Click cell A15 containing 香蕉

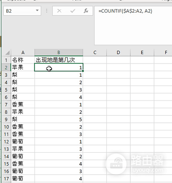23,164
